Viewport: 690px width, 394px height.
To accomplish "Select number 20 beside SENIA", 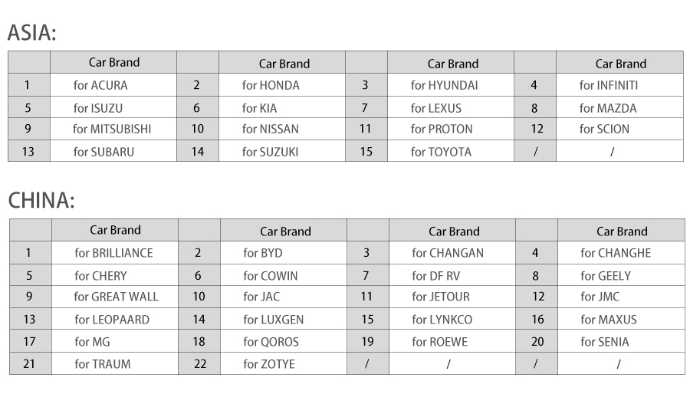I will tap(537, 342).
